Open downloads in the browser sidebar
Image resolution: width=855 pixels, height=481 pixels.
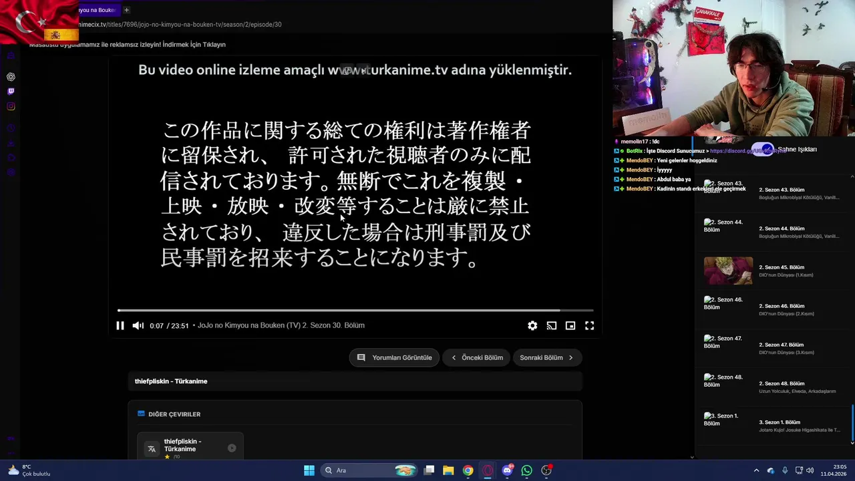(11, 143)
